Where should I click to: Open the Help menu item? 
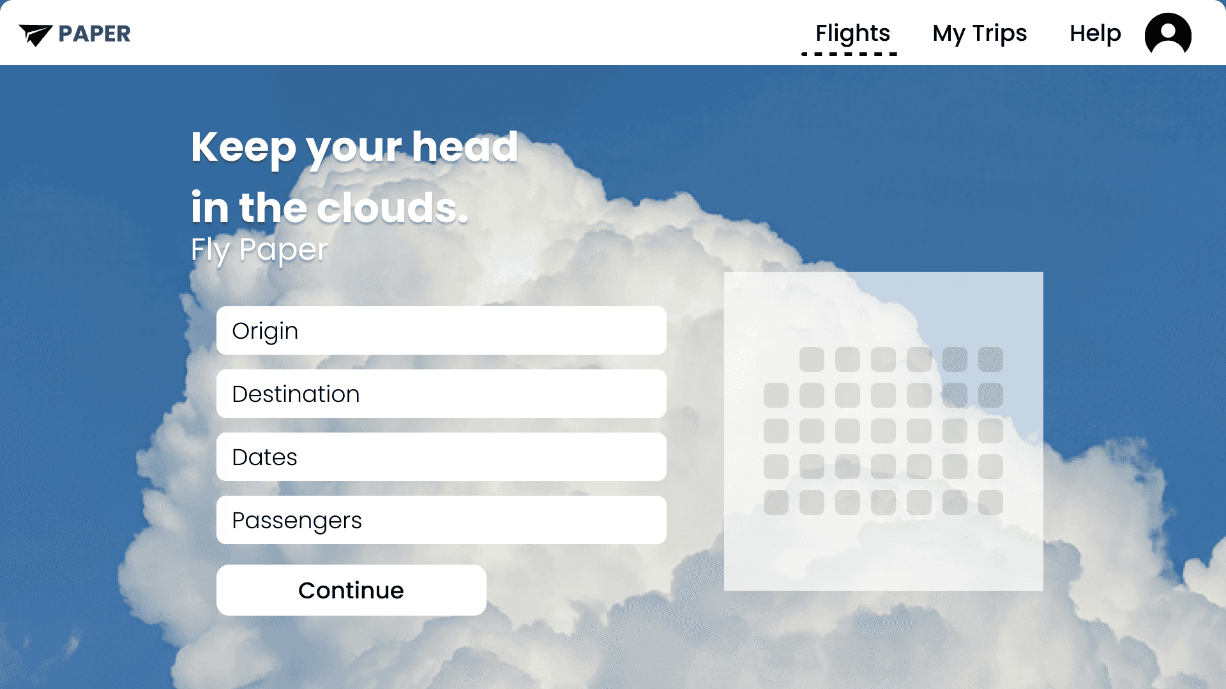pyautogui.click(x=1094, y=33)
